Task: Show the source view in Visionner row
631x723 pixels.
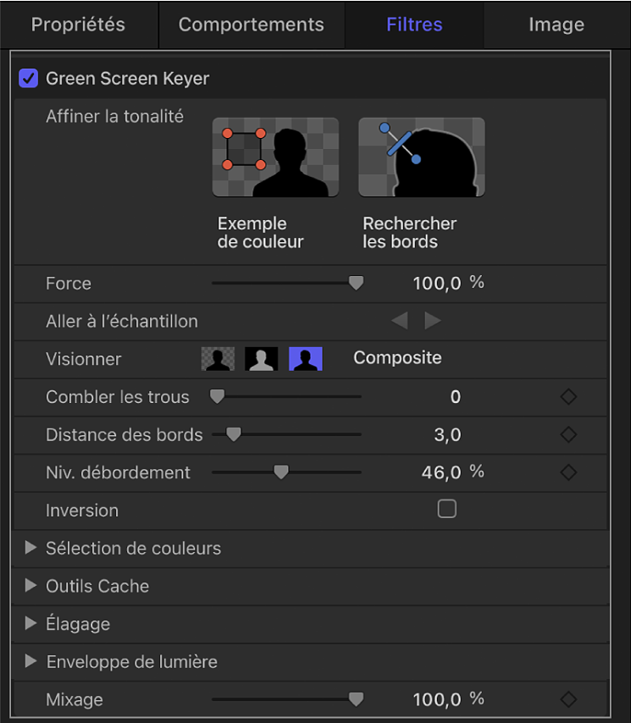Action: 218,358
